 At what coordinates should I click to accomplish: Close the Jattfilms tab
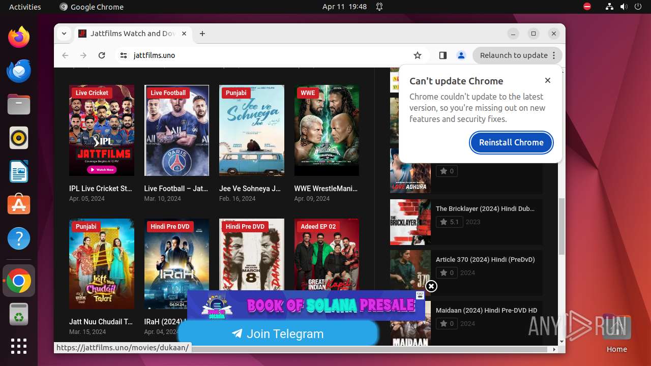point(184,34)
